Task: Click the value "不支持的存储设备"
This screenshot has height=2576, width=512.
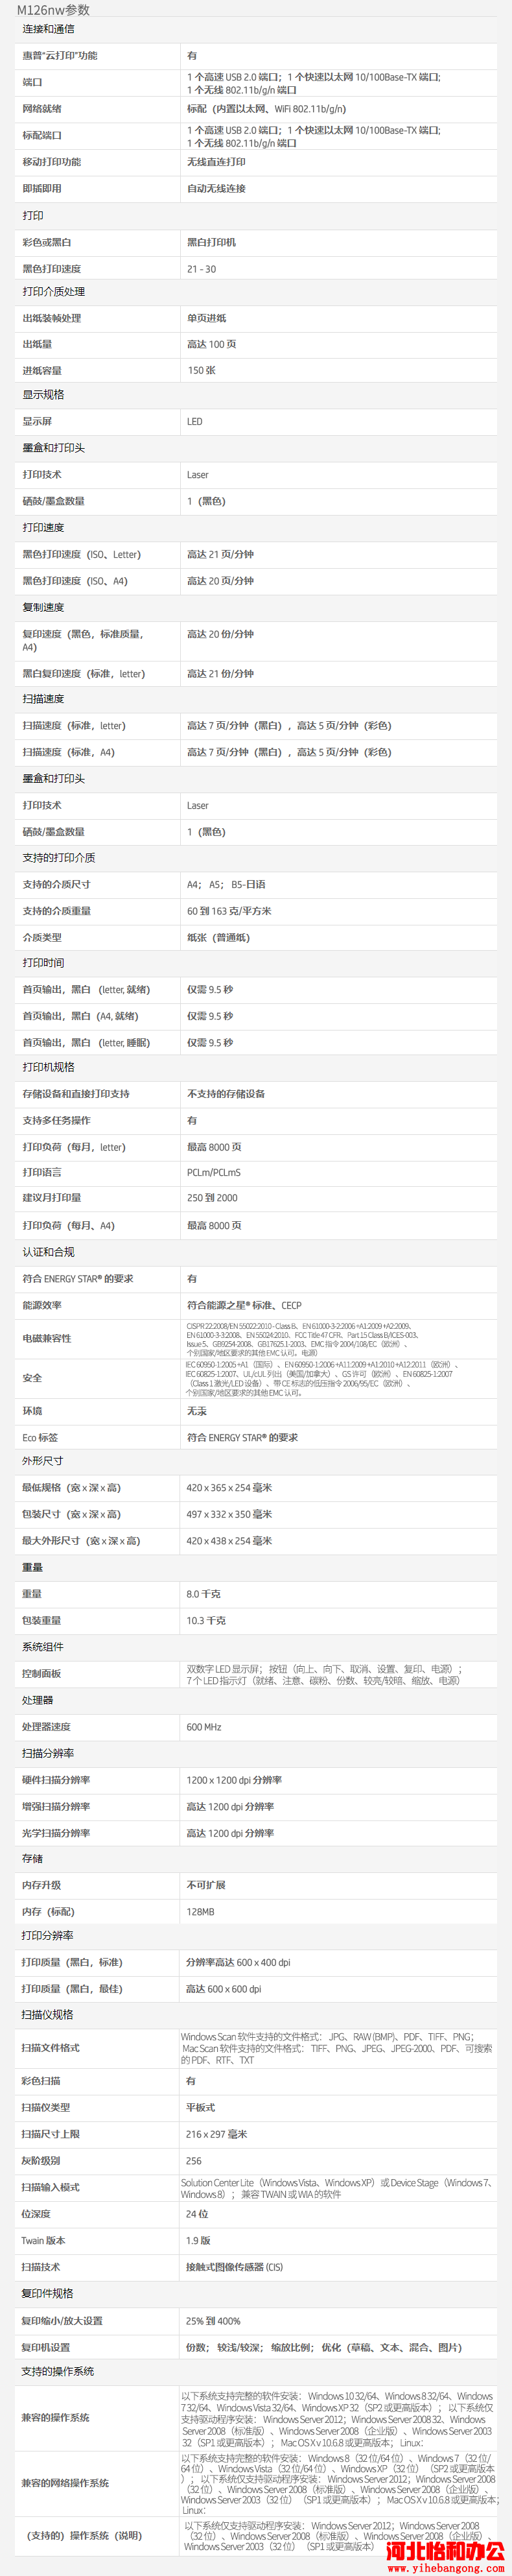Action: pos(226,1094)
